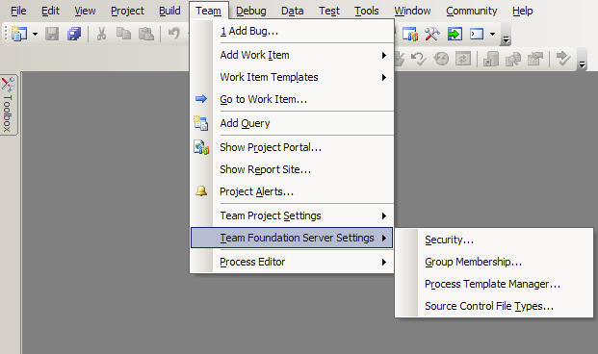The image size is (598, 354).
Task: Select Process Template Manager... entry
Action: pos(494,285)
